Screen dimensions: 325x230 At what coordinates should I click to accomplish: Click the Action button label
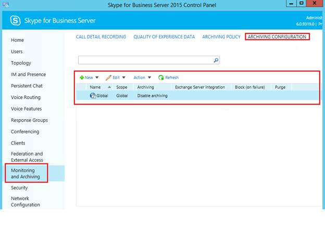coord(139,78)
